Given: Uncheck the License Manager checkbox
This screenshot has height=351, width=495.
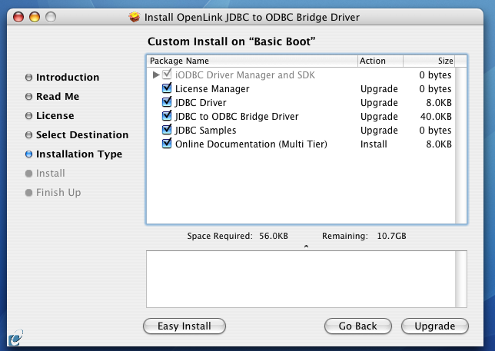Looking at the screenshot, I should tap(167, 88).
